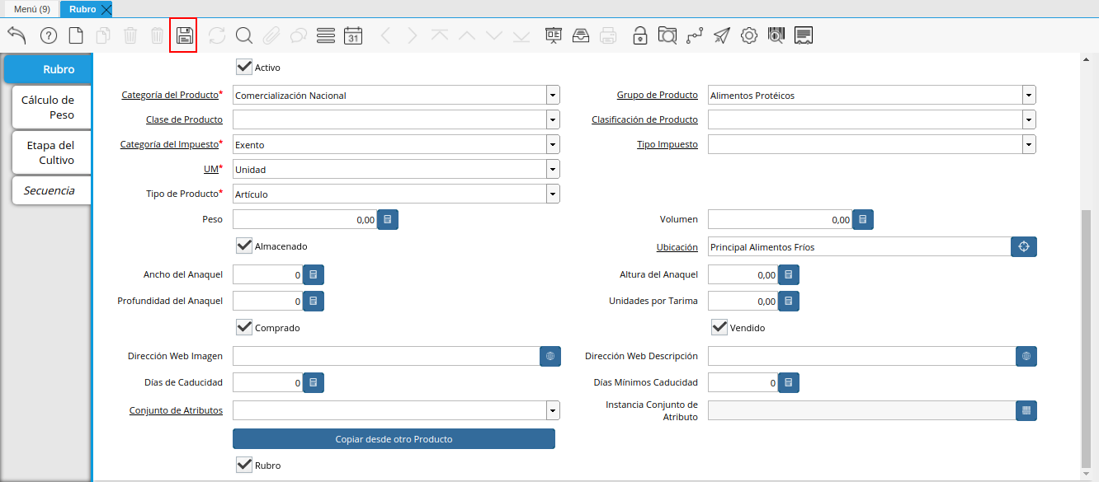The width and height of the screenshot is (1099, 482).
Task: Toggle the Vendido checkbox
Action: 719,327
